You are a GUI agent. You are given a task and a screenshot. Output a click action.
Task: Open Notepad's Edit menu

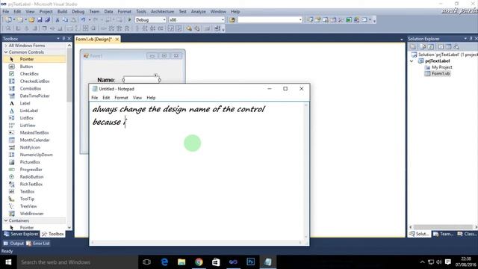point(106,98)
